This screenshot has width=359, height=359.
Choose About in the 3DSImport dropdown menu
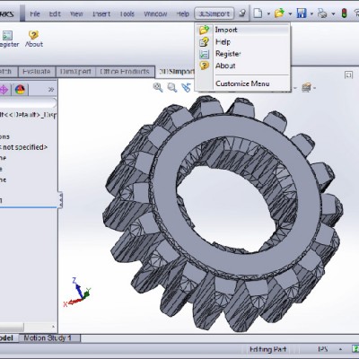tap(242, 66)
